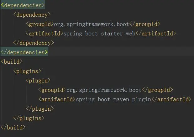Click closing artifactId tag after spring-boot-maven-plugin
The height and width of the screenshot is (137, 194).
coord(171,99)
